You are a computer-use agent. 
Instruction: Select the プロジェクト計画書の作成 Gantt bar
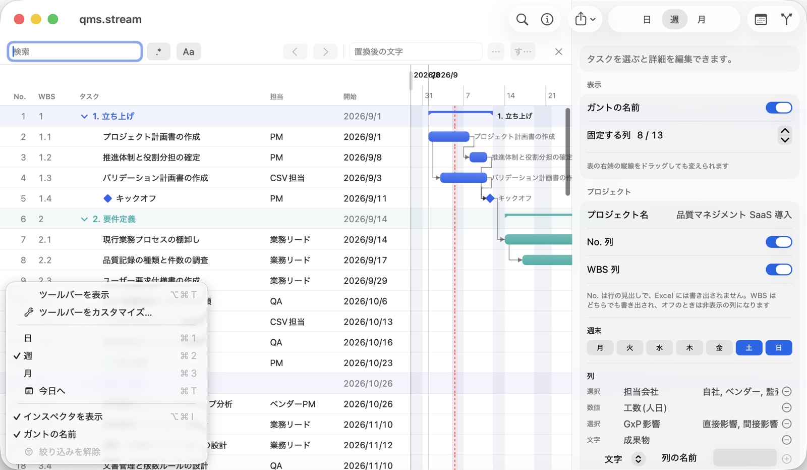[x=449, y=136]
